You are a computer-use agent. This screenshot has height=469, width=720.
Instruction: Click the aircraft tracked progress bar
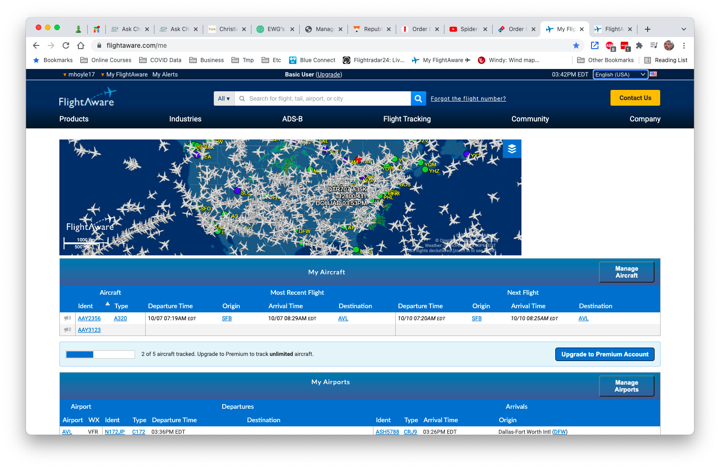point(100,355)
